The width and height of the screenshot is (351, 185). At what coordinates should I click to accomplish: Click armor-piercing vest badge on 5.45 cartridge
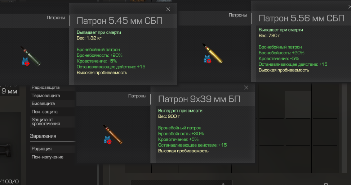point(26,62)
